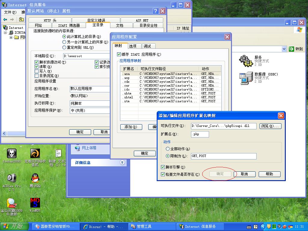Select 限制为 radio button

pos(168,156)
